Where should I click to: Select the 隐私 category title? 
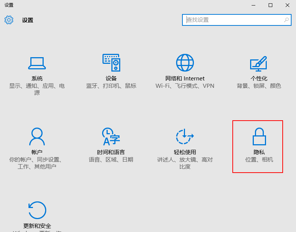click(259, 152)
